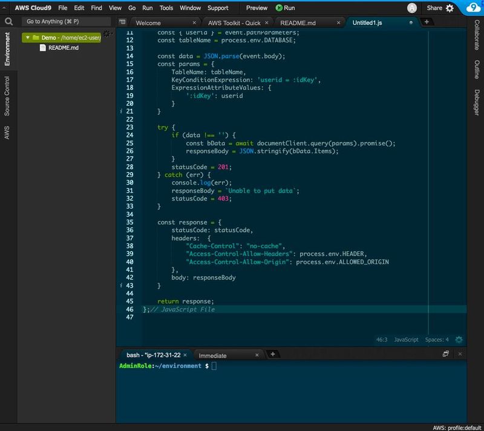The image size is (484, 431).
Task: Click line number 35 in the gutter
Action: tap(129, 222)
